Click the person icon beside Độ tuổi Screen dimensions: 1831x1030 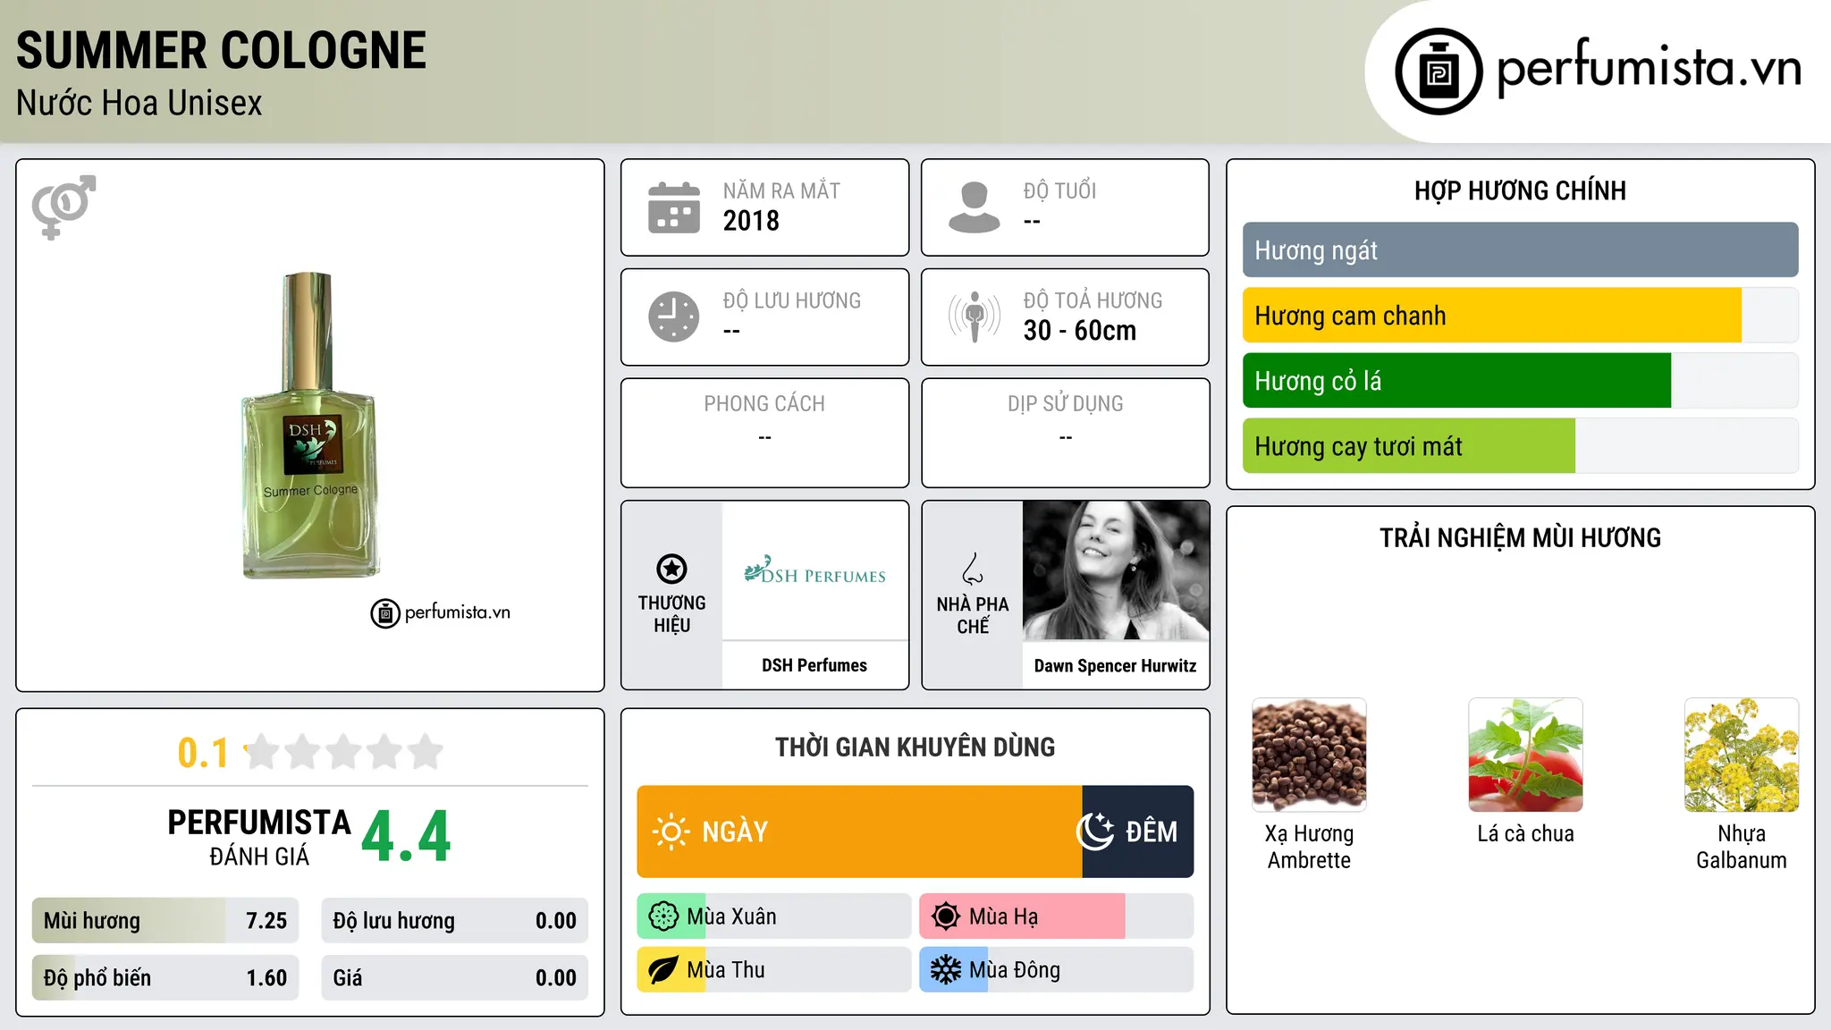pyautogui.click(x=974, y=207)
